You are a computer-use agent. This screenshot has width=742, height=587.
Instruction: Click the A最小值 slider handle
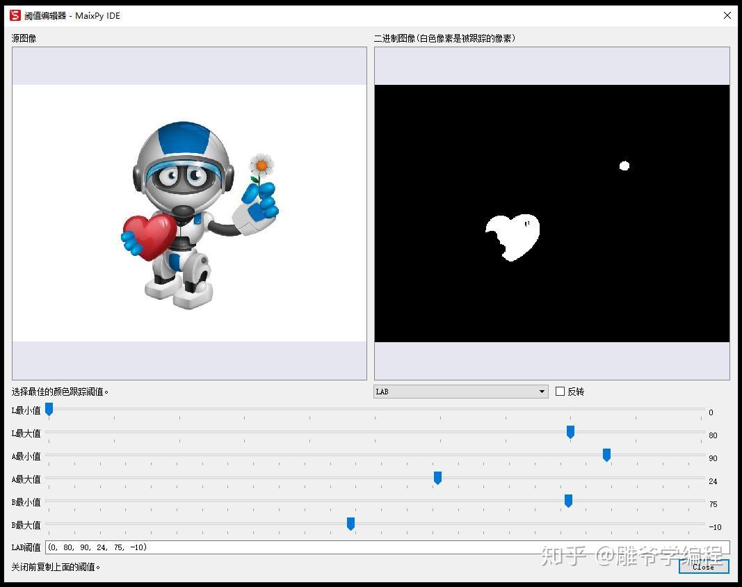606,456
